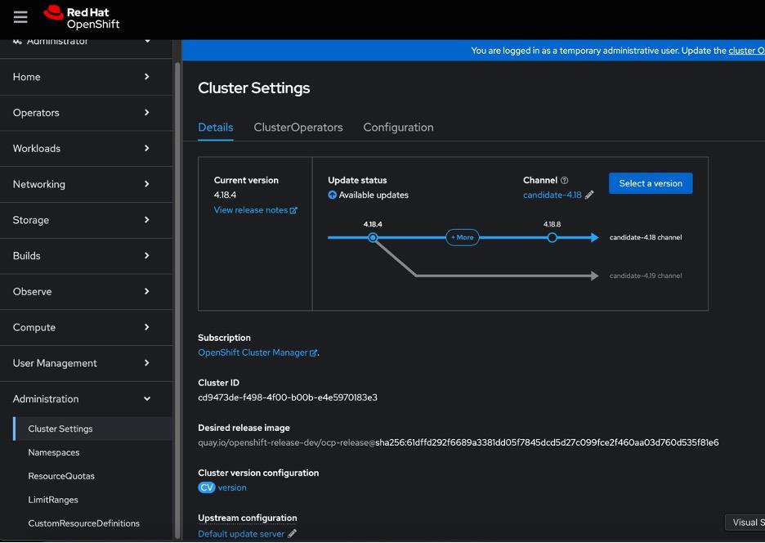This screenshot has height=543, width=765.
Task: Click the Red Hat OpenShift logo
Action: [82, 16]
